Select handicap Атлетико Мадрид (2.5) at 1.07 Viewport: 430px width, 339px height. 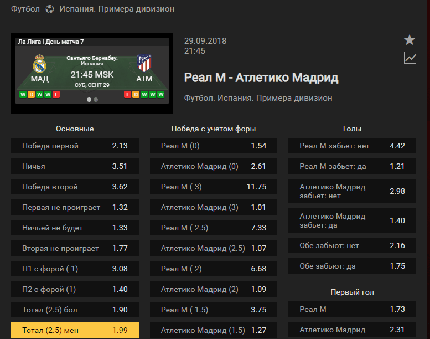[214, 248]
